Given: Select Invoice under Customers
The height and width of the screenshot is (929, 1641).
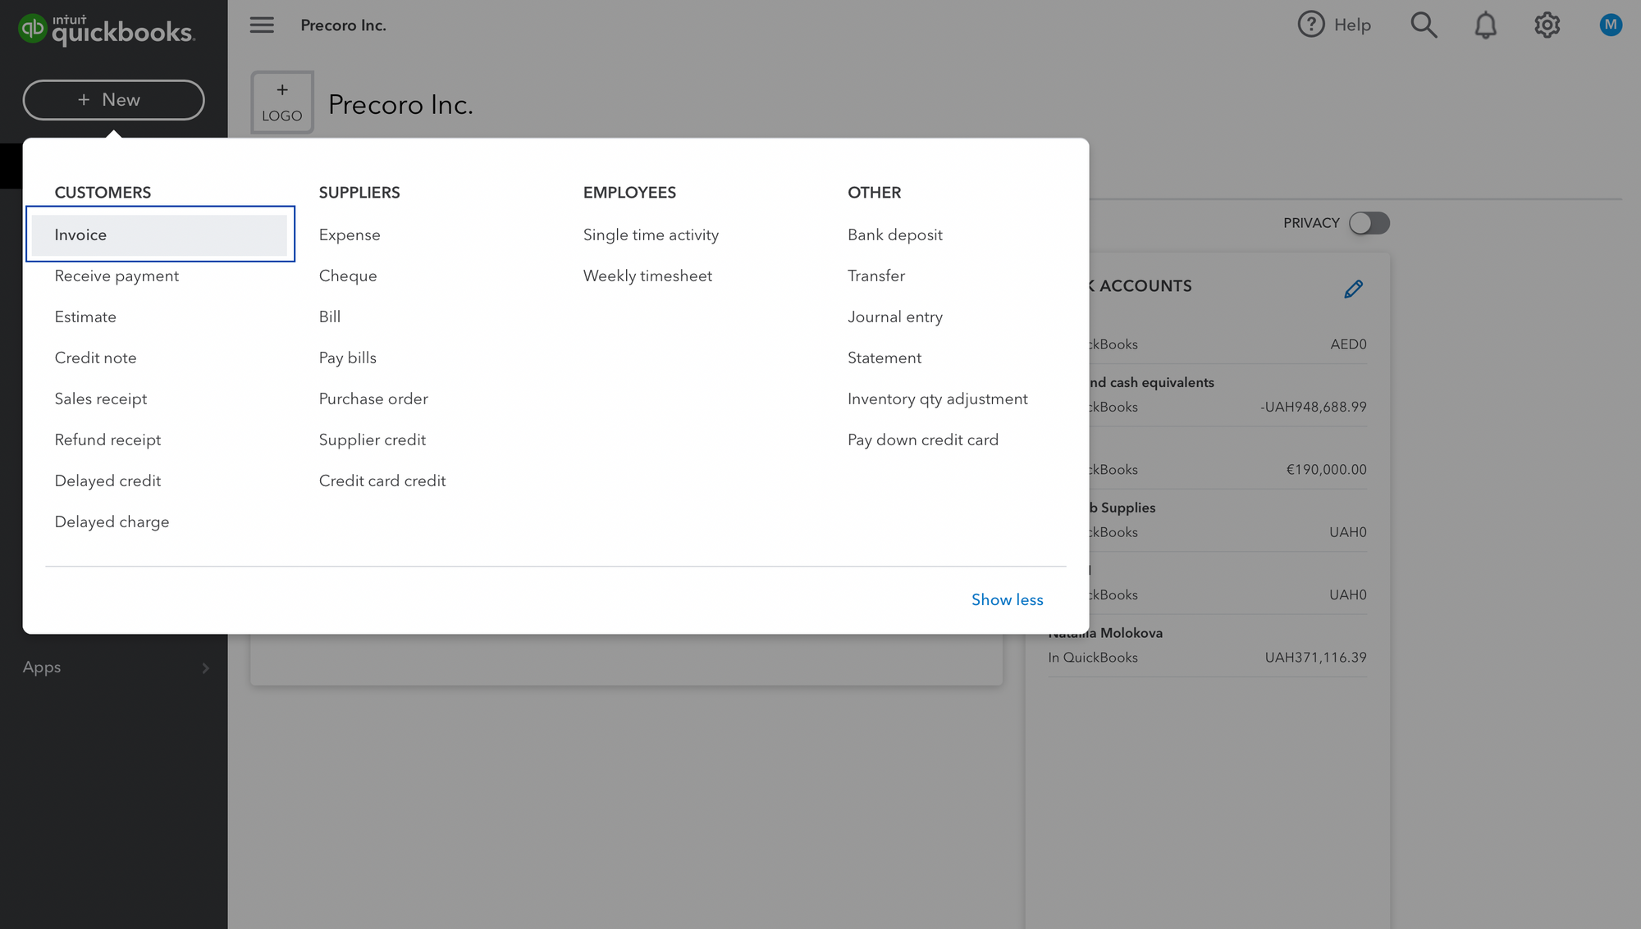Looking at the screenshot, I should (x=80, y=235).
